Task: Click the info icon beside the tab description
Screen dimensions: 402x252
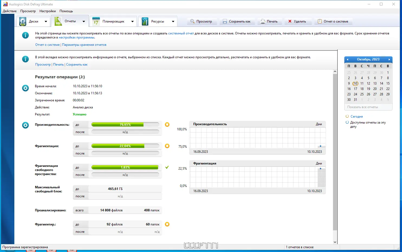Action: [25, 59]
